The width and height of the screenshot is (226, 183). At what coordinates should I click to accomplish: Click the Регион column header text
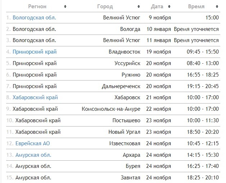click(x=37, y=6)
